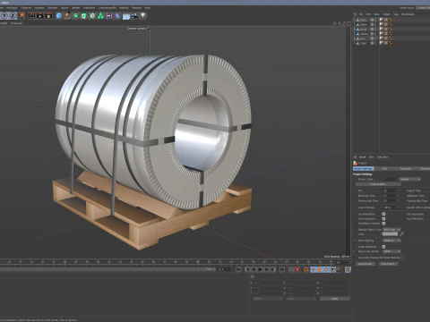Enable Use Color Channel for Node Material checkbox

coord(402,258)
